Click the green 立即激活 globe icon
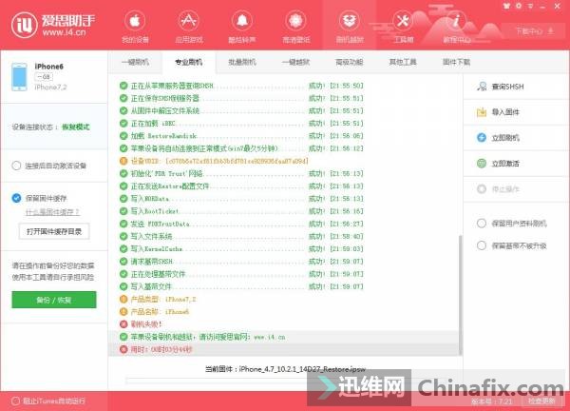The width and height of the screenshot is (570, 411). point(482,164)
